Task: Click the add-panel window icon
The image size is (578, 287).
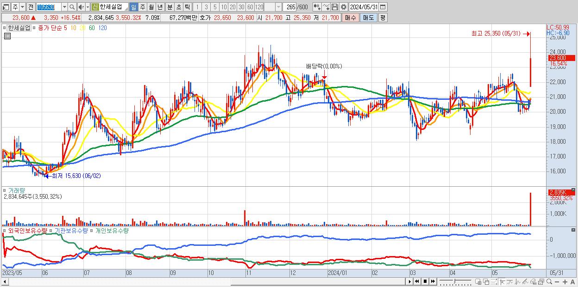Action: (x=478, y=281)
